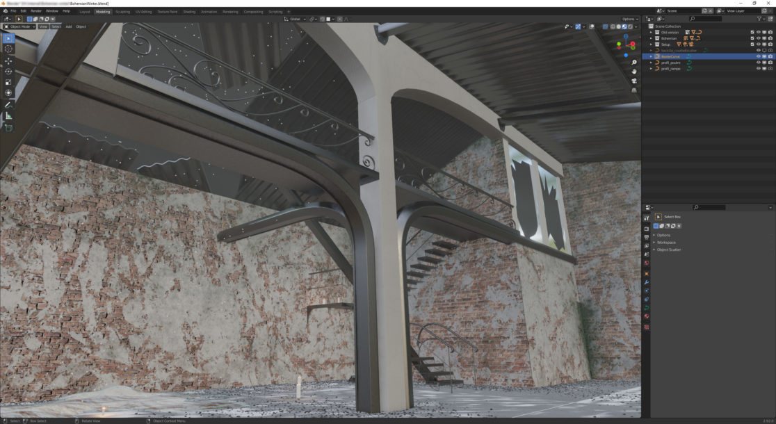Click the camera view icon in viewport
776x424 pixels.
(635, 81)
